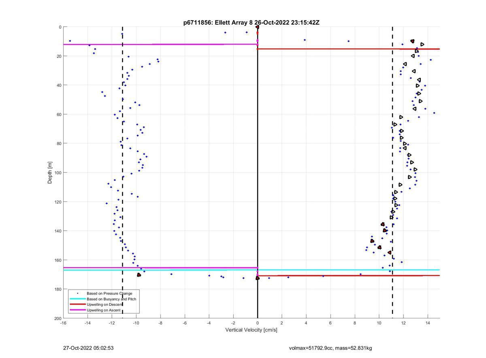The image size is (486, 358).
Task: Click the depth axis tick label '200'
Action: (x=58, y=318)
